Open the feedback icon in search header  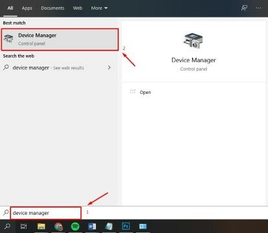(244, 8)
